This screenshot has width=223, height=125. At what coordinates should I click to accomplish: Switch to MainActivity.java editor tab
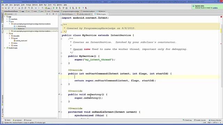[x=67, y=14]
